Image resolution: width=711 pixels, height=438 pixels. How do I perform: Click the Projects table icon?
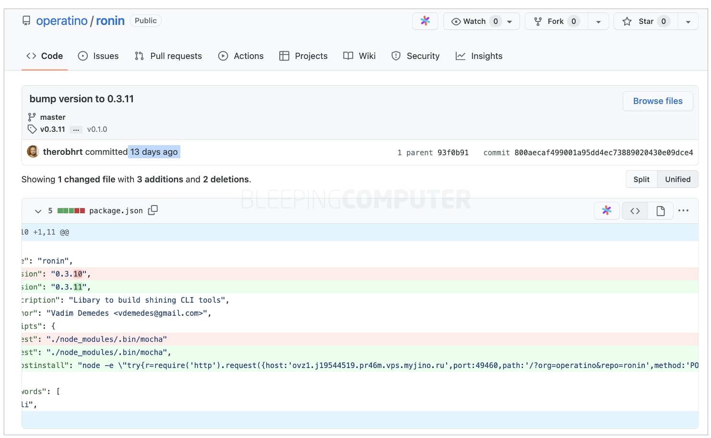click(x=284, y=56)
